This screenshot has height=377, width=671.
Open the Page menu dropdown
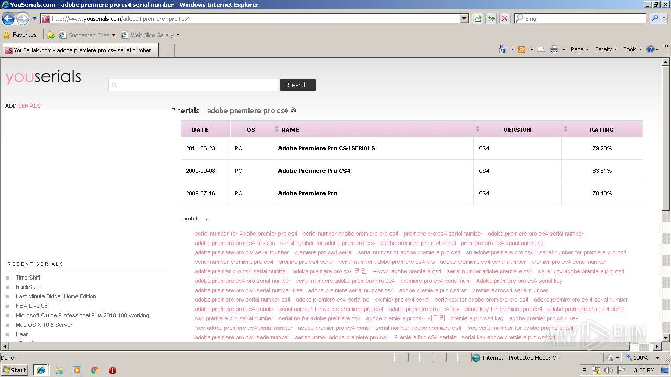click(580, 49)
